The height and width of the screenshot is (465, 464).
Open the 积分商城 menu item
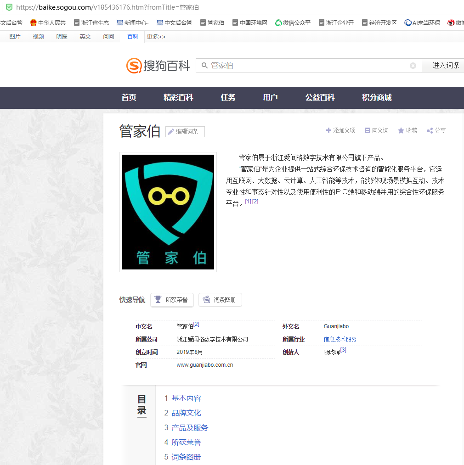[376, 97]
